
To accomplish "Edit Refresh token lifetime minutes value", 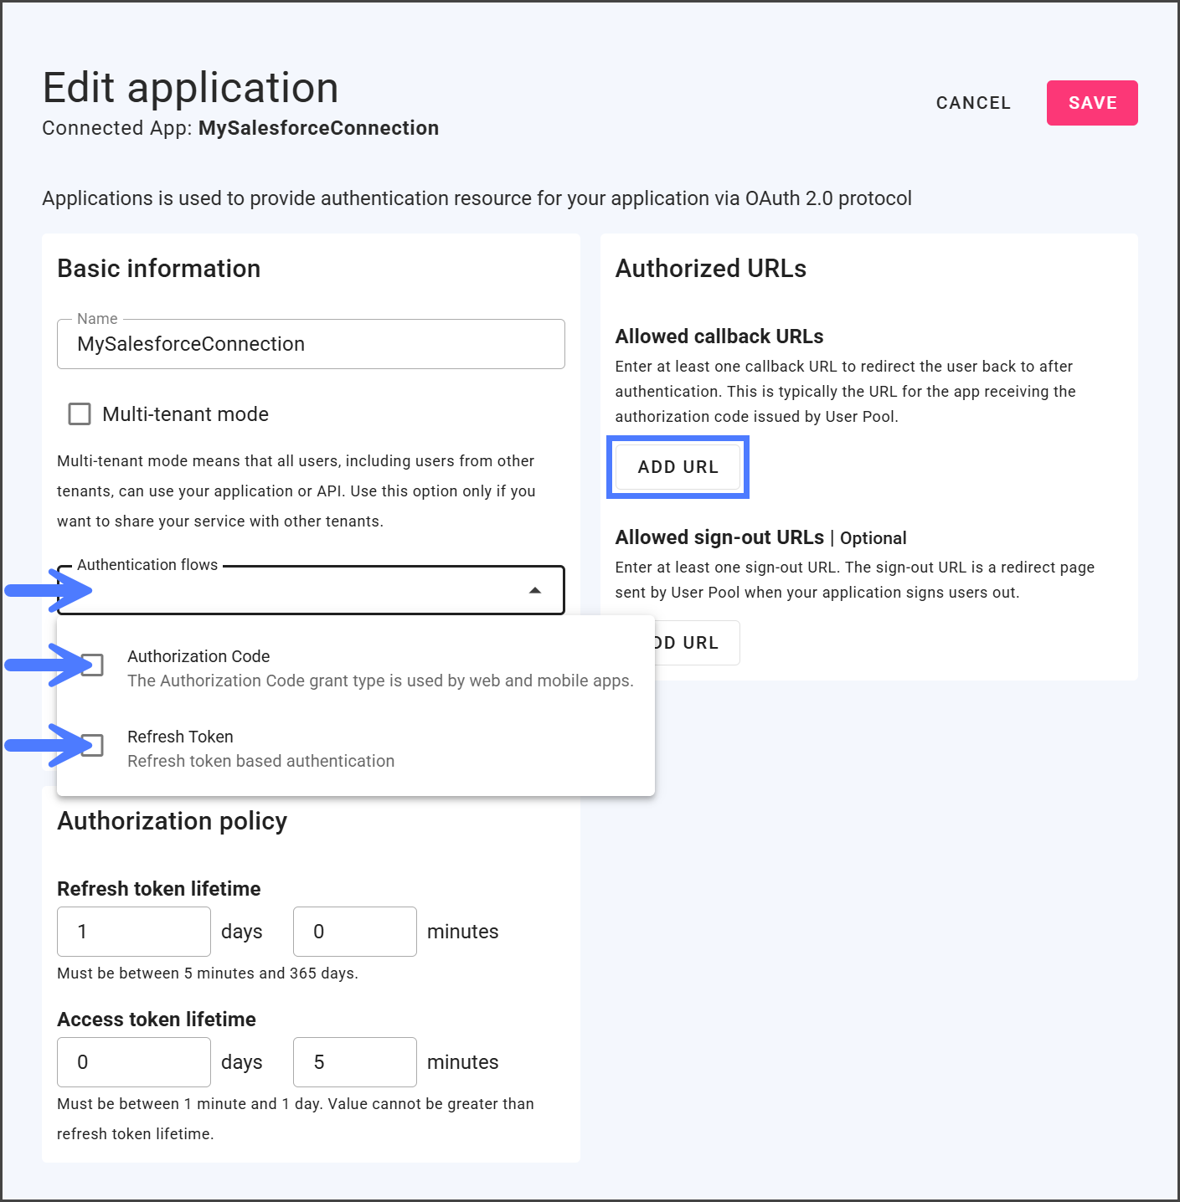I will (354, 932).
